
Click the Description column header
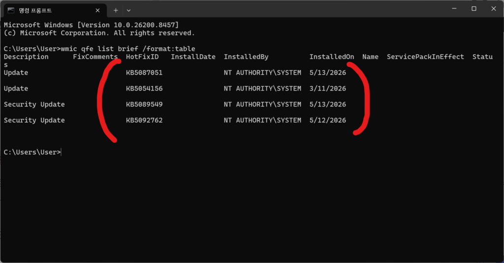click(x=26, y=57)
